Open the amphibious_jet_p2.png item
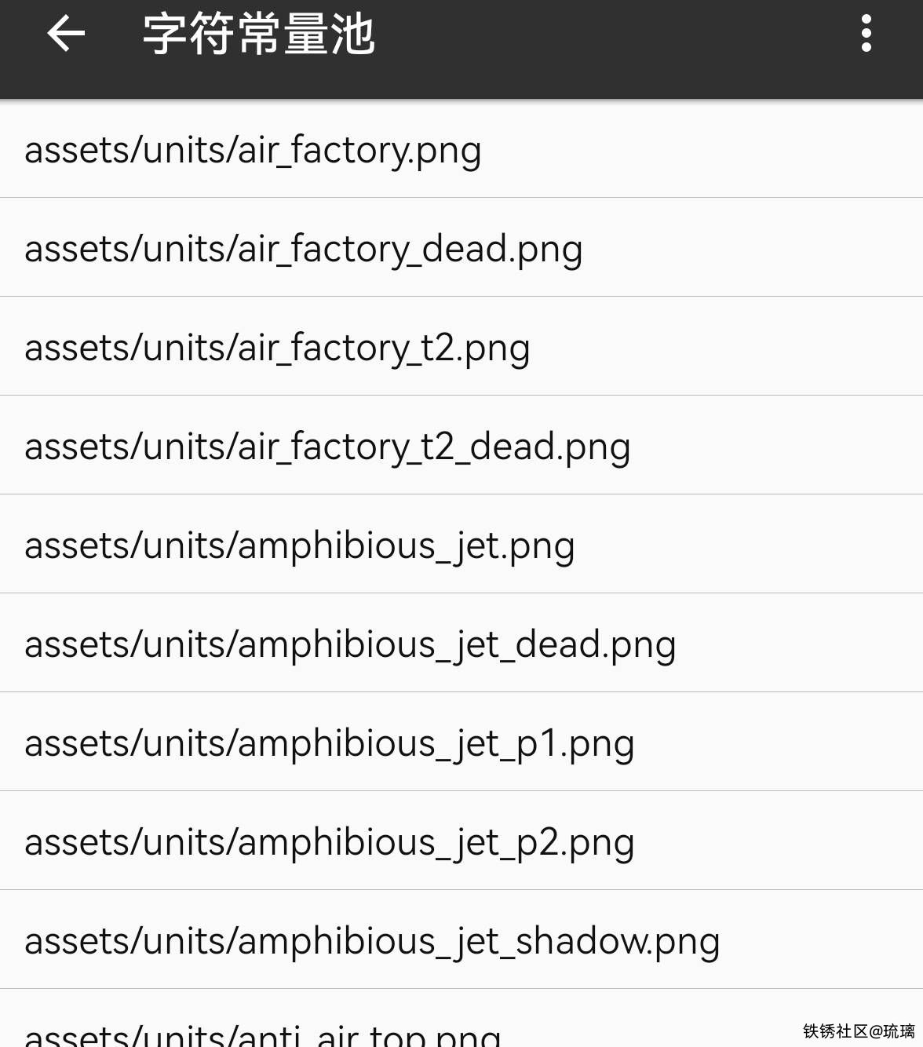923x1047 pixels. (x=329, y=841)
